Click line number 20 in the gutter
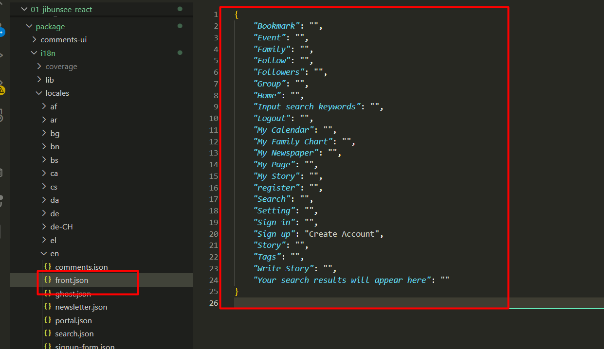The height and width of the screenshot is (349, 604). click(214, 234)
